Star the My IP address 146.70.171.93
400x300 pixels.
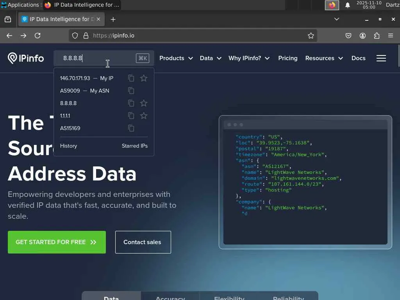[x=144, y=78]
